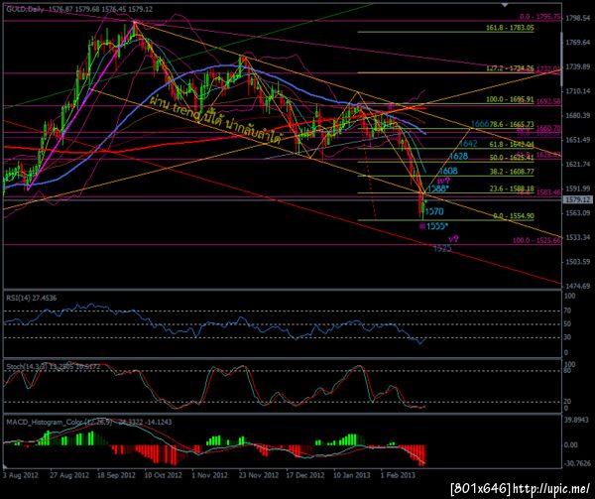
Task: Click the date label 10 Jan 2013
Action: pyautogui.click(x=352, y=475)
